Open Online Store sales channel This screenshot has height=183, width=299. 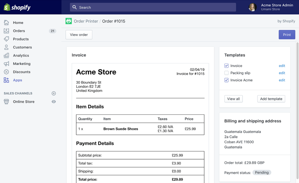click(x=24, y=102)
